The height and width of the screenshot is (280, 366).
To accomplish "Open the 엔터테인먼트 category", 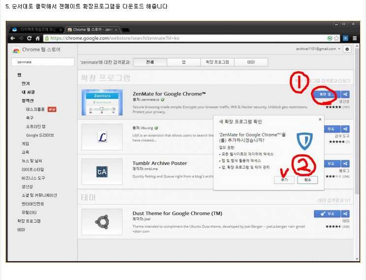I will pos(32,204).
